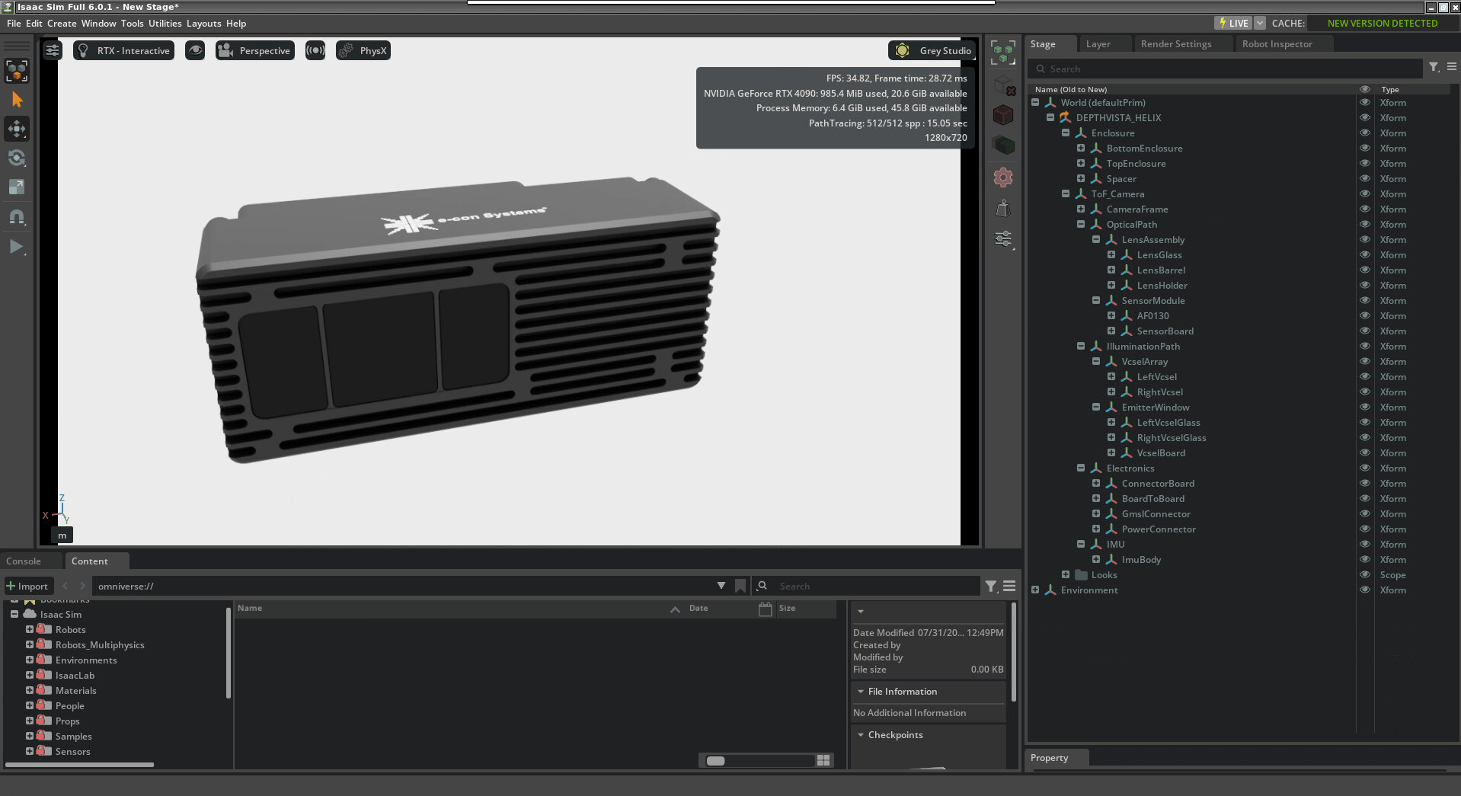Open the omniverse path dropdown arrow
This screenshot has width=1461, height=796.
721,586
